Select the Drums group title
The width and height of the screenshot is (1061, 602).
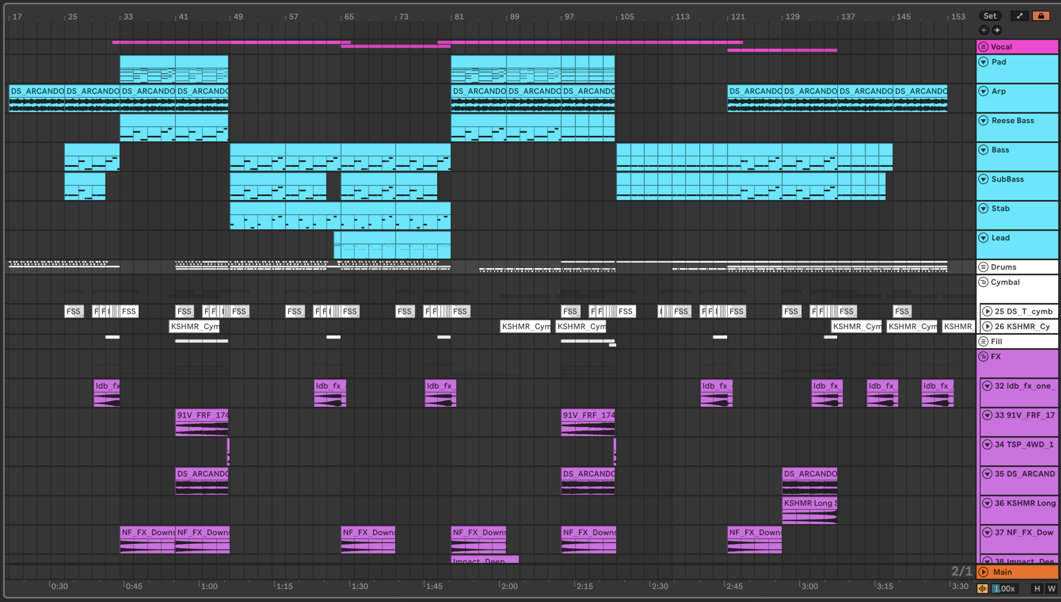tap(1004, 267)
